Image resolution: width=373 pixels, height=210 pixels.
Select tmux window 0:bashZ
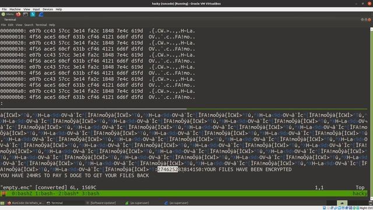click(x=22, y=194)
